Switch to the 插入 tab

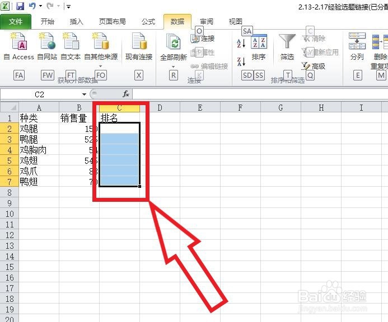tap(76, 22)
